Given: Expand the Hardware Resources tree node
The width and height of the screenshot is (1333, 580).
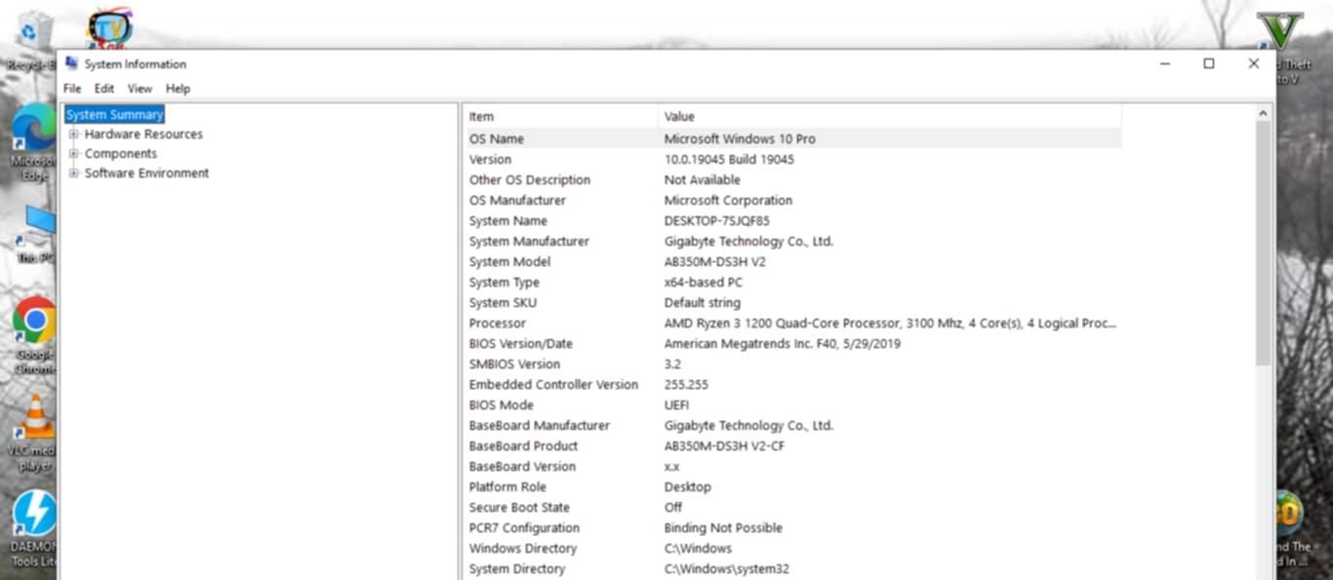Looking at the screenshot, I should pos(73,135).
